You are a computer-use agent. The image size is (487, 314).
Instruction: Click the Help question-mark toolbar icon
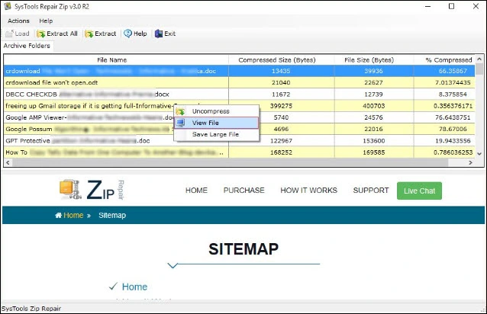tap(128, 34)
